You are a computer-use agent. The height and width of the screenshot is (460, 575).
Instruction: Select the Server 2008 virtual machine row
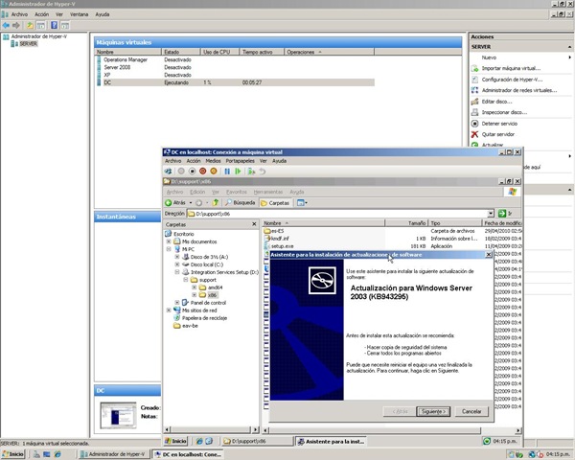click(235, 67)
